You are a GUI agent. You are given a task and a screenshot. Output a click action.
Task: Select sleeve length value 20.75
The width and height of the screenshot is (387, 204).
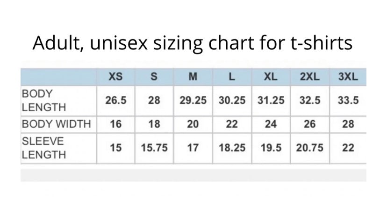[310, 148]
